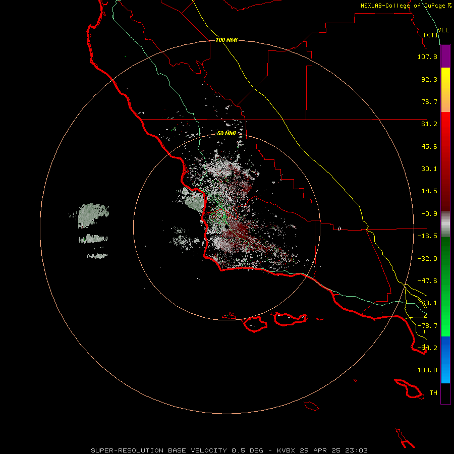Viewport: 454px width, 454px height.
Task: Pick the blue segment of the color bar
Action: tap(445, 348)
